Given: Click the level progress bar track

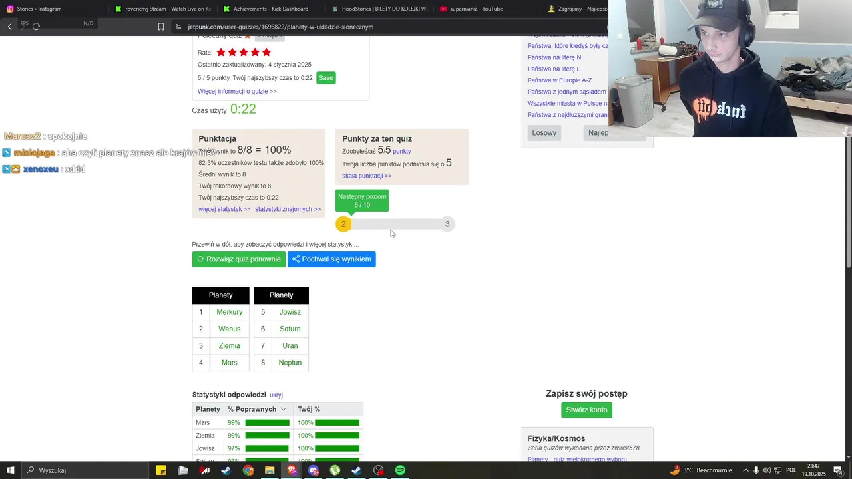Looking at the screenshot, I should [395, 224].
